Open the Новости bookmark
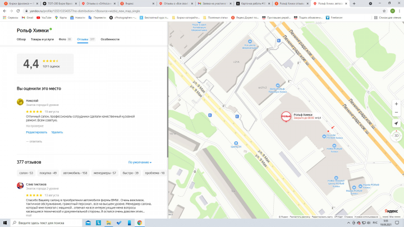Image resolution: width=404 pixels, height=227 pixels. click(x=77, y=18)
